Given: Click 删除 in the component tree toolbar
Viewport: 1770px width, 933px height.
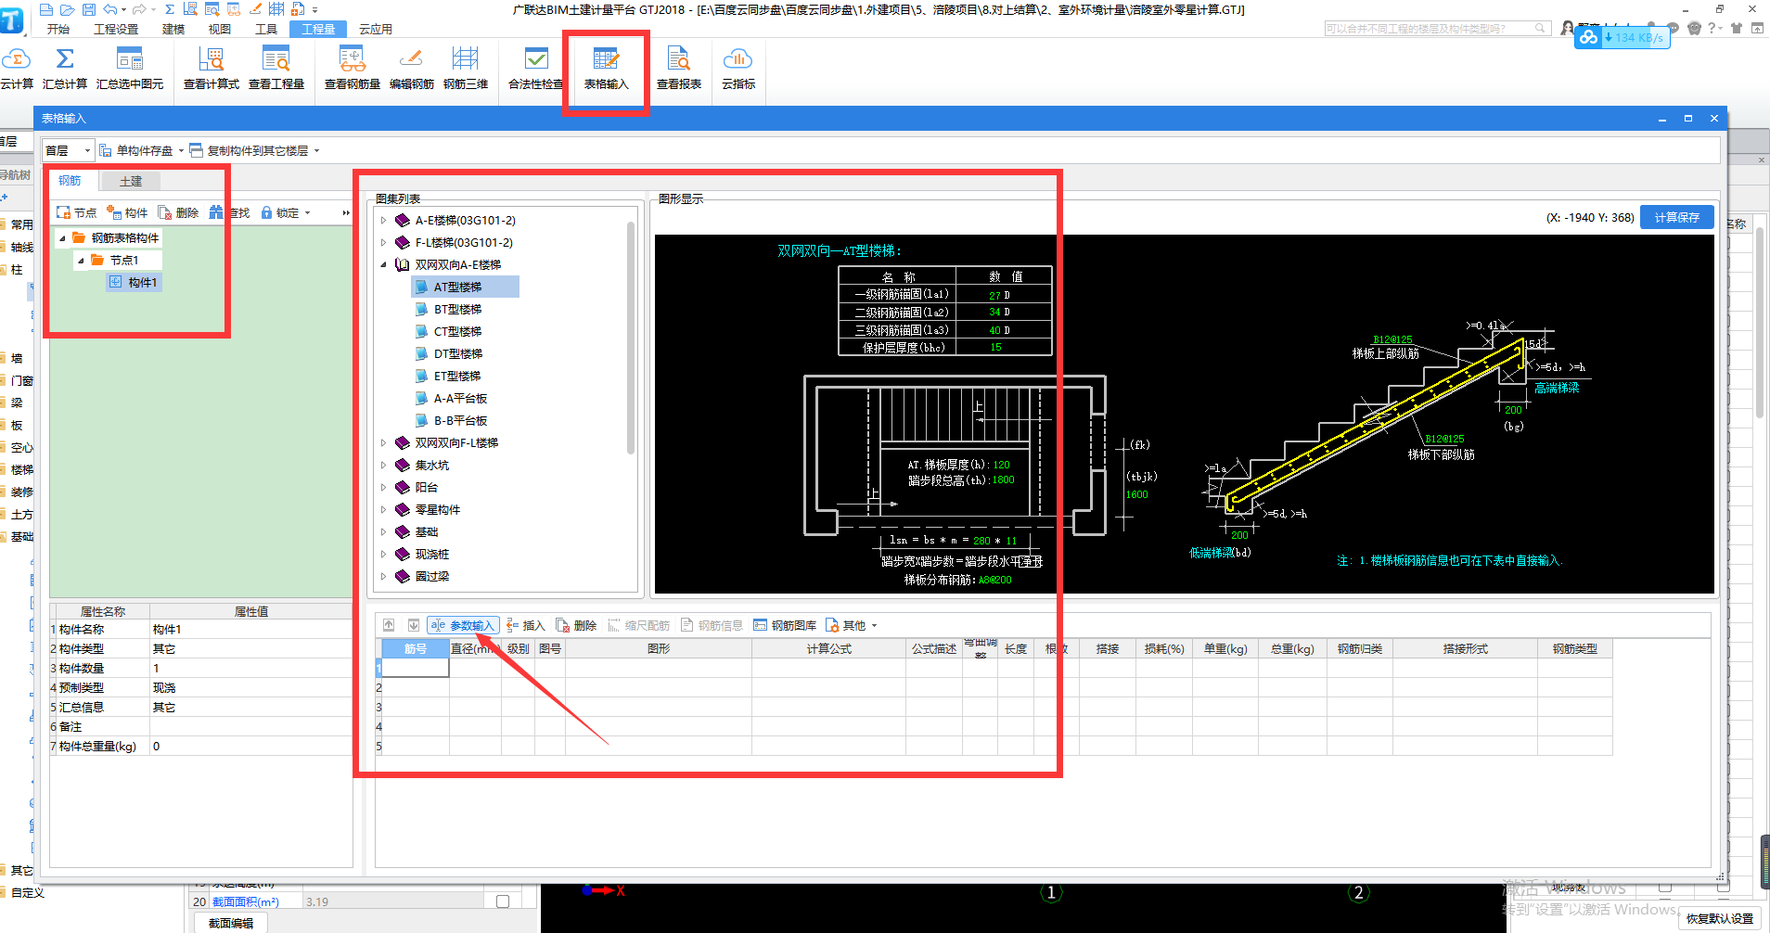Looking at the screenshot, I should [178, 212].
